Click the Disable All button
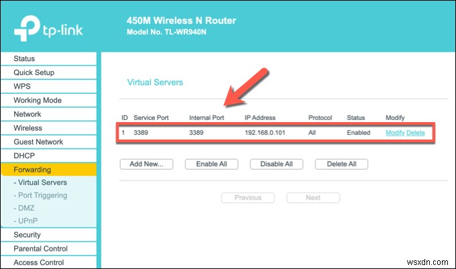Image resolution: width=456 pixels, height=269 pixels. 276,164
